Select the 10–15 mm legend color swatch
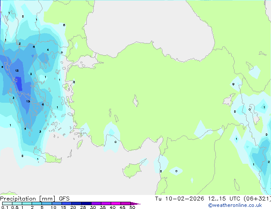 click(x=56, y=203)
